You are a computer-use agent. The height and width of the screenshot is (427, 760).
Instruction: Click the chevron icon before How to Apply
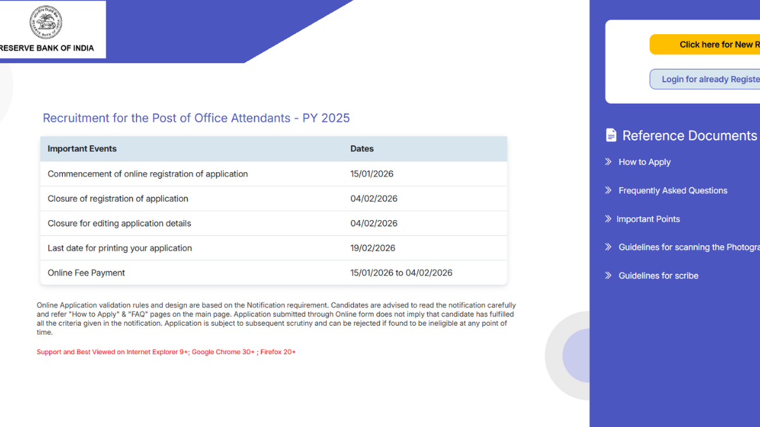608,162
